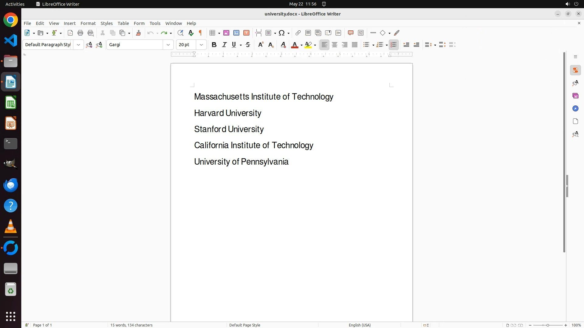Insert an image using the toolbar icon
584x328 pixels.
click(x=226, y=33)
